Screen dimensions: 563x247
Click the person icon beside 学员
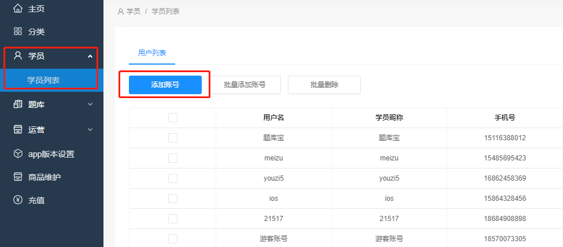17,55
